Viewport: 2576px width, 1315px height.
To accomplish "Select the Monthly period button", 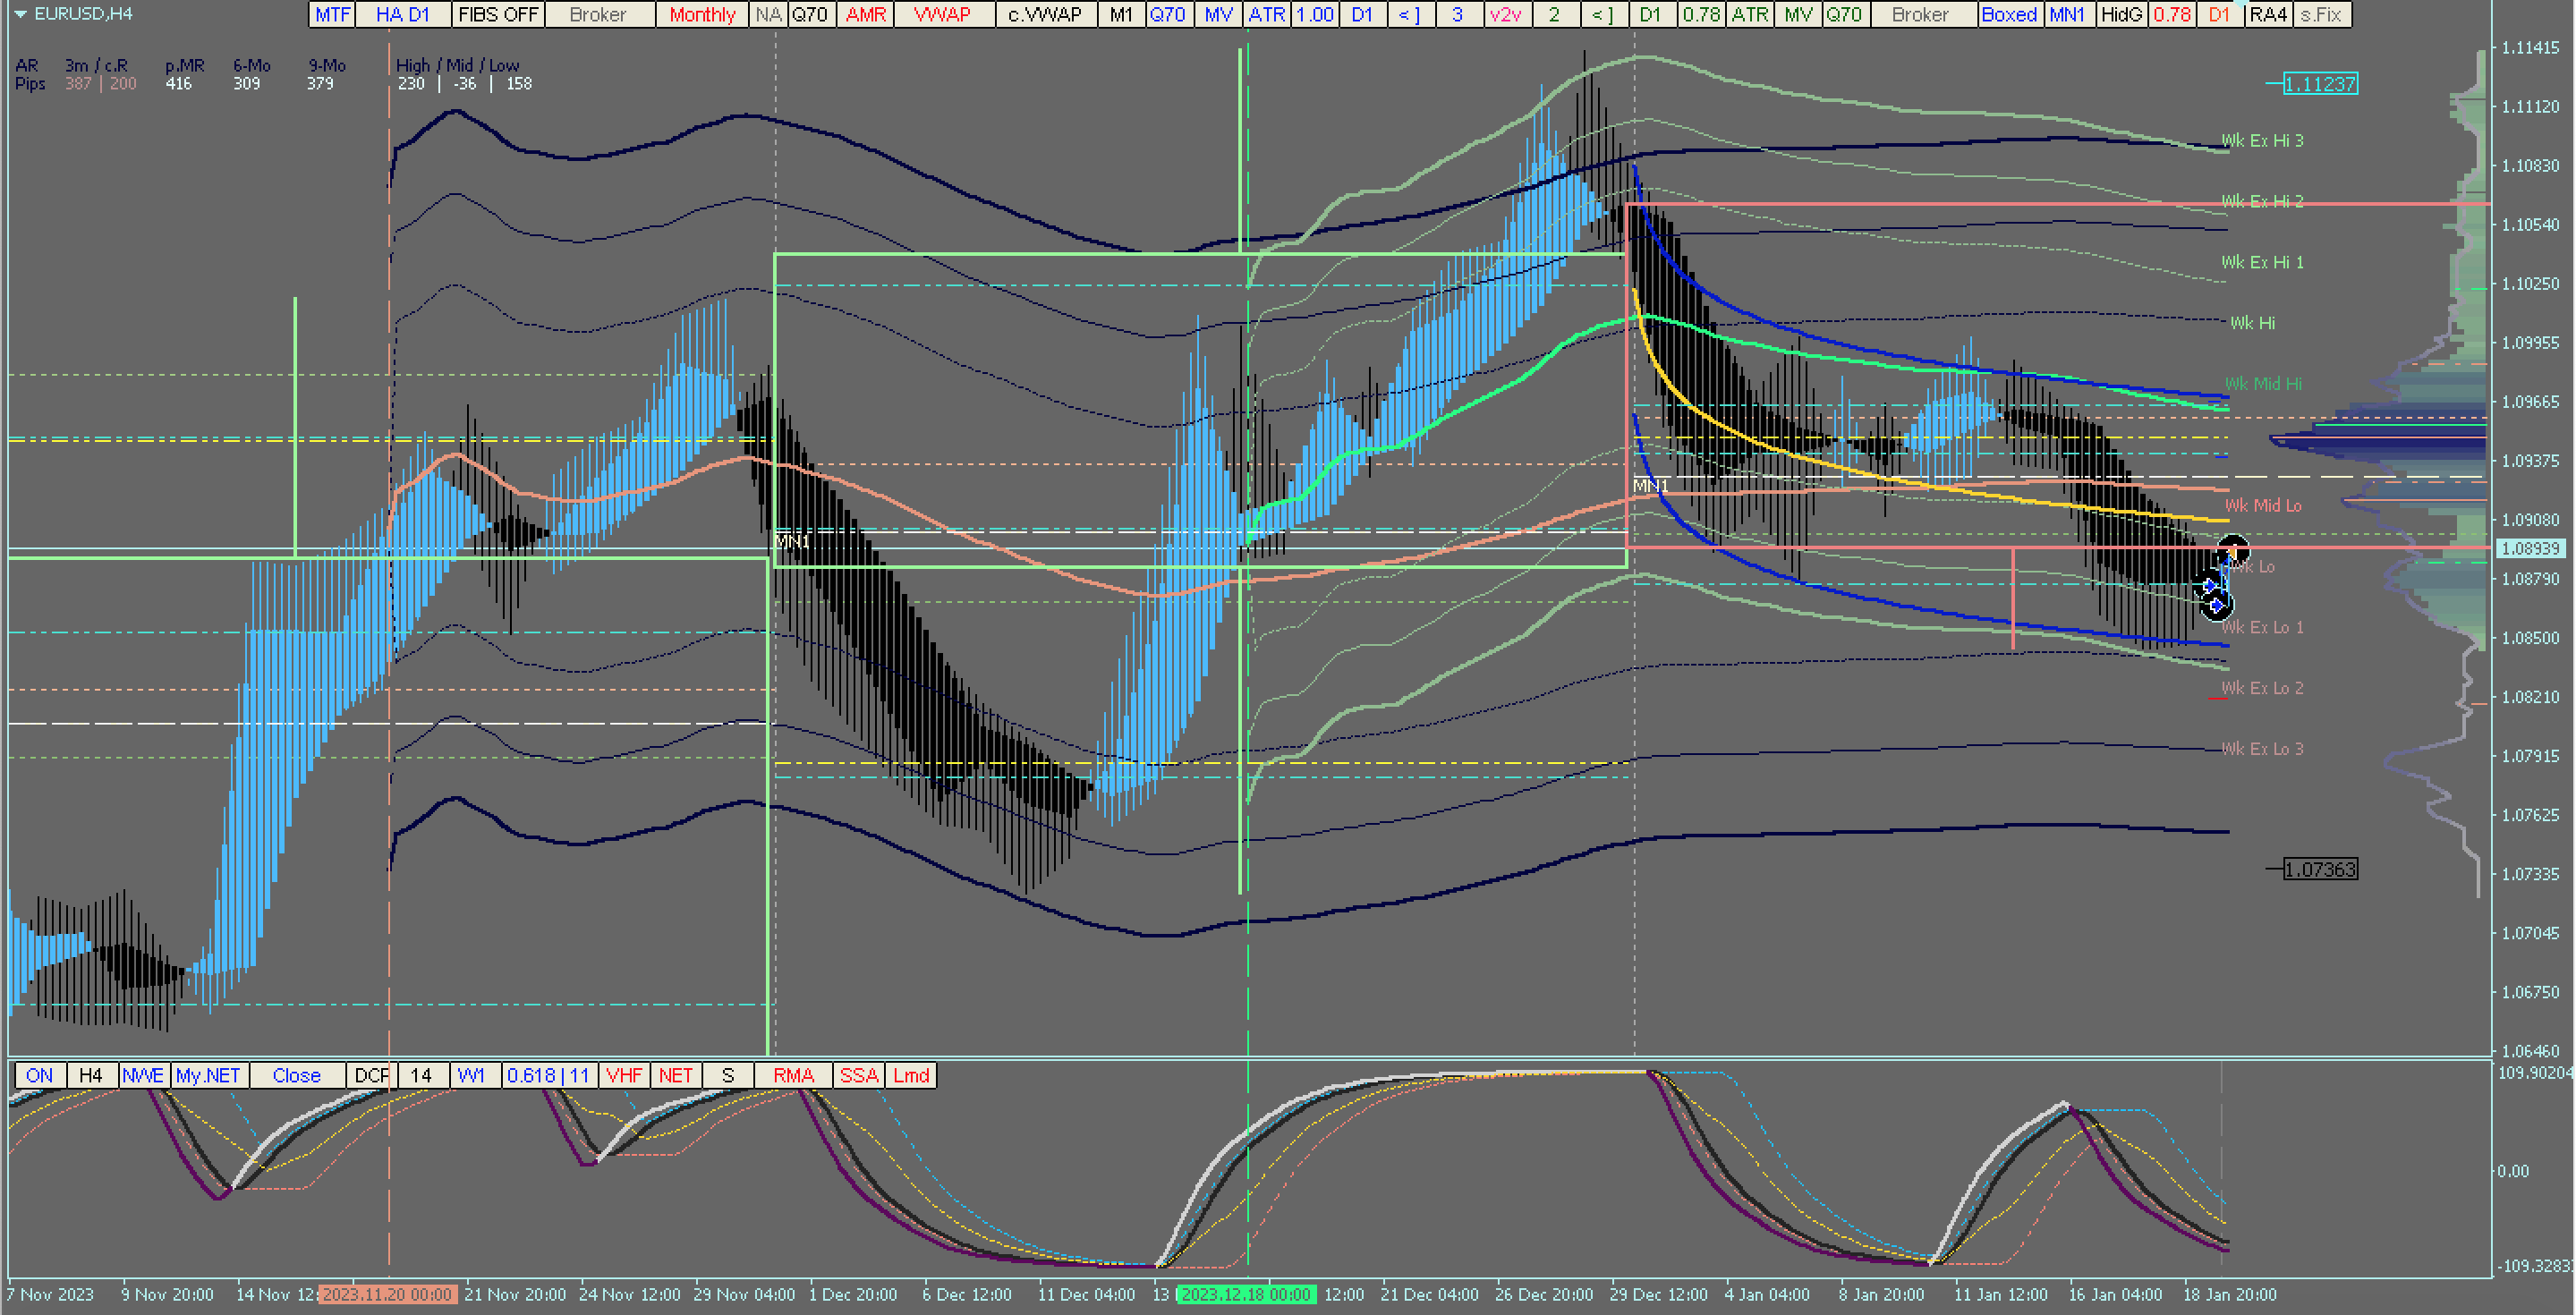I will (x=702, y=14).
